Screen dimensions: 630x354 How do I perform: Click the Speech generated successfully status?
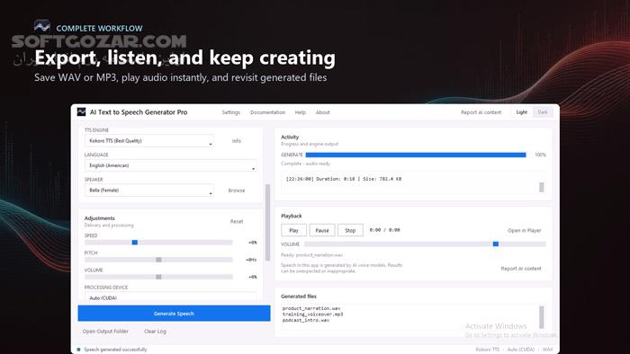tap(115, 350)
